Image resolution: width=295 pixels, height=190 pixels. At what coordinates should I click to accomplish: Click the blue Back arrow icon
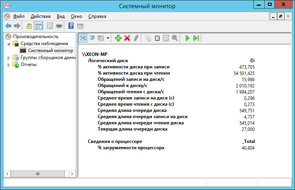click(8, 26)
